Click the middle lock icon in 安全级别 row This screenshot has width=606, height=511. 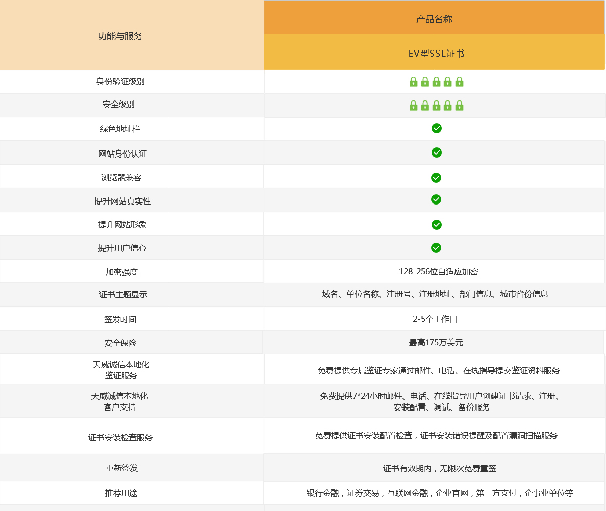[436, 106]
